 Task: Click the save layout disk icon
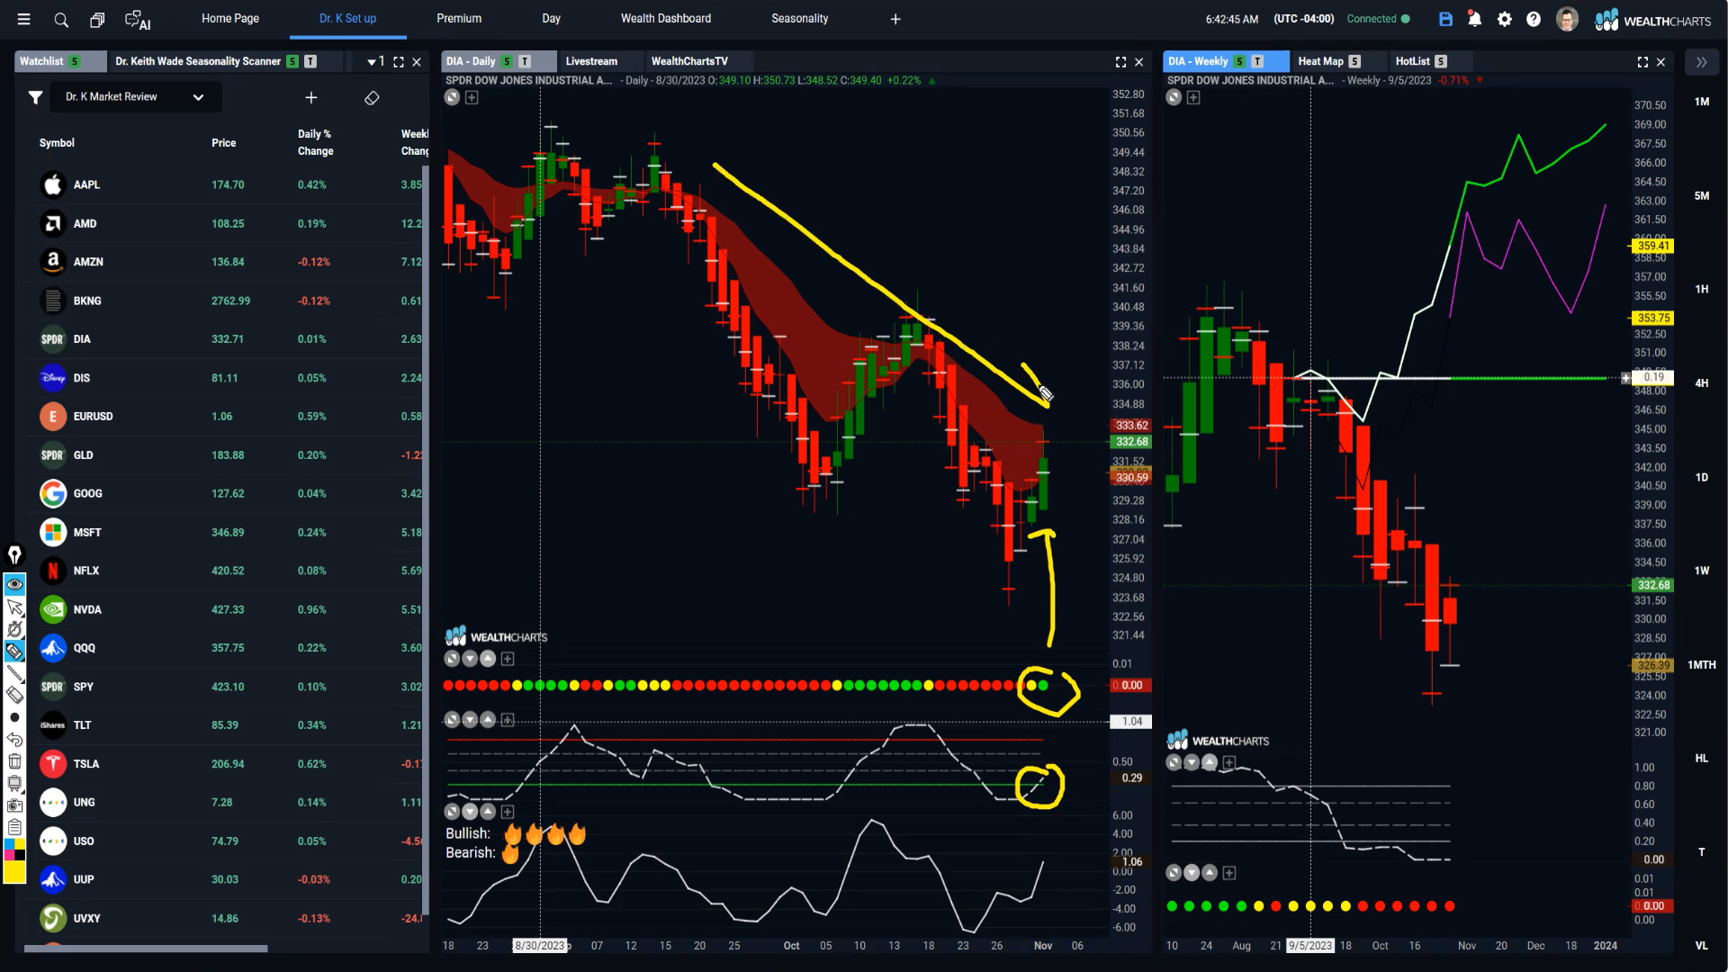point(1445,19)
